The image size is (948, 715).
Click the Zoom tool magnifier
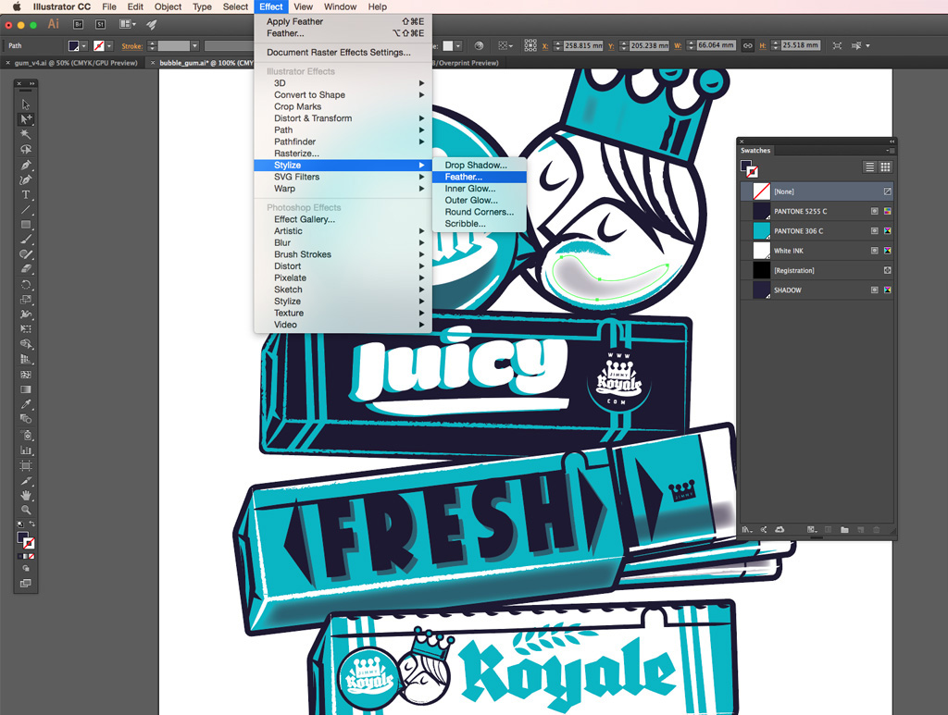(26, 510)
